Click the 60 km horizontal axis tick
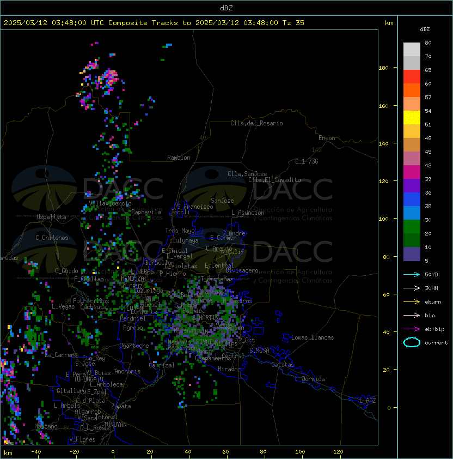Image resolution: width=453 pixels, height=459 pixels. 225,452
